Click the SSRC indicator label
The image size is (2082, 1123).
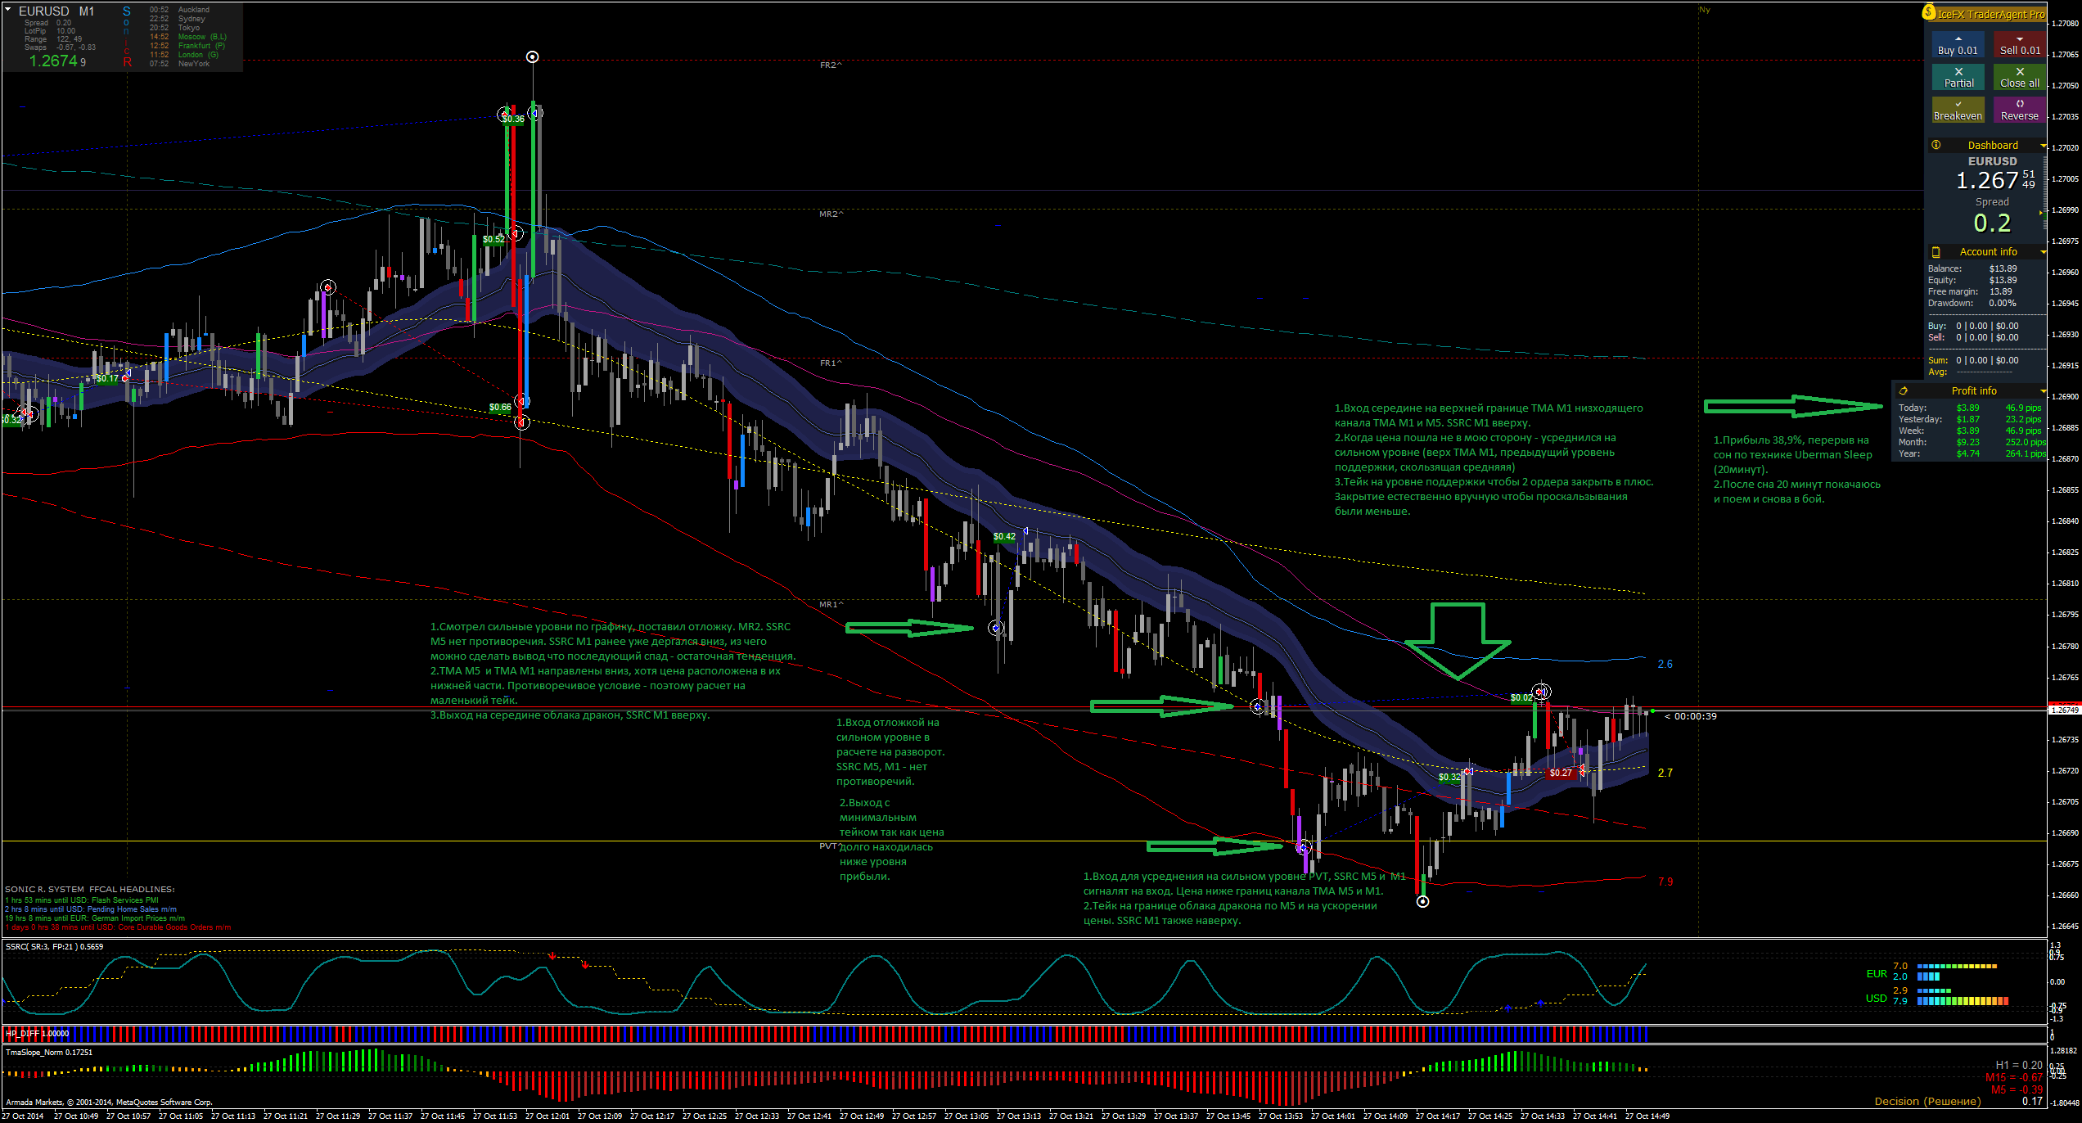point(54,946)
